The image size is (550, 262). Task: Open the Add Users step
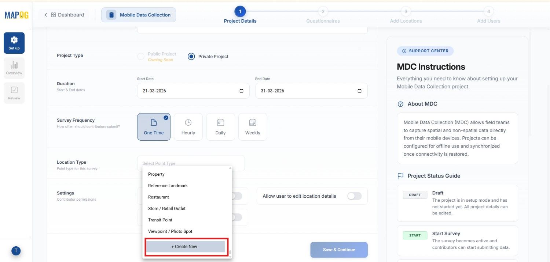tap(488, 11)
